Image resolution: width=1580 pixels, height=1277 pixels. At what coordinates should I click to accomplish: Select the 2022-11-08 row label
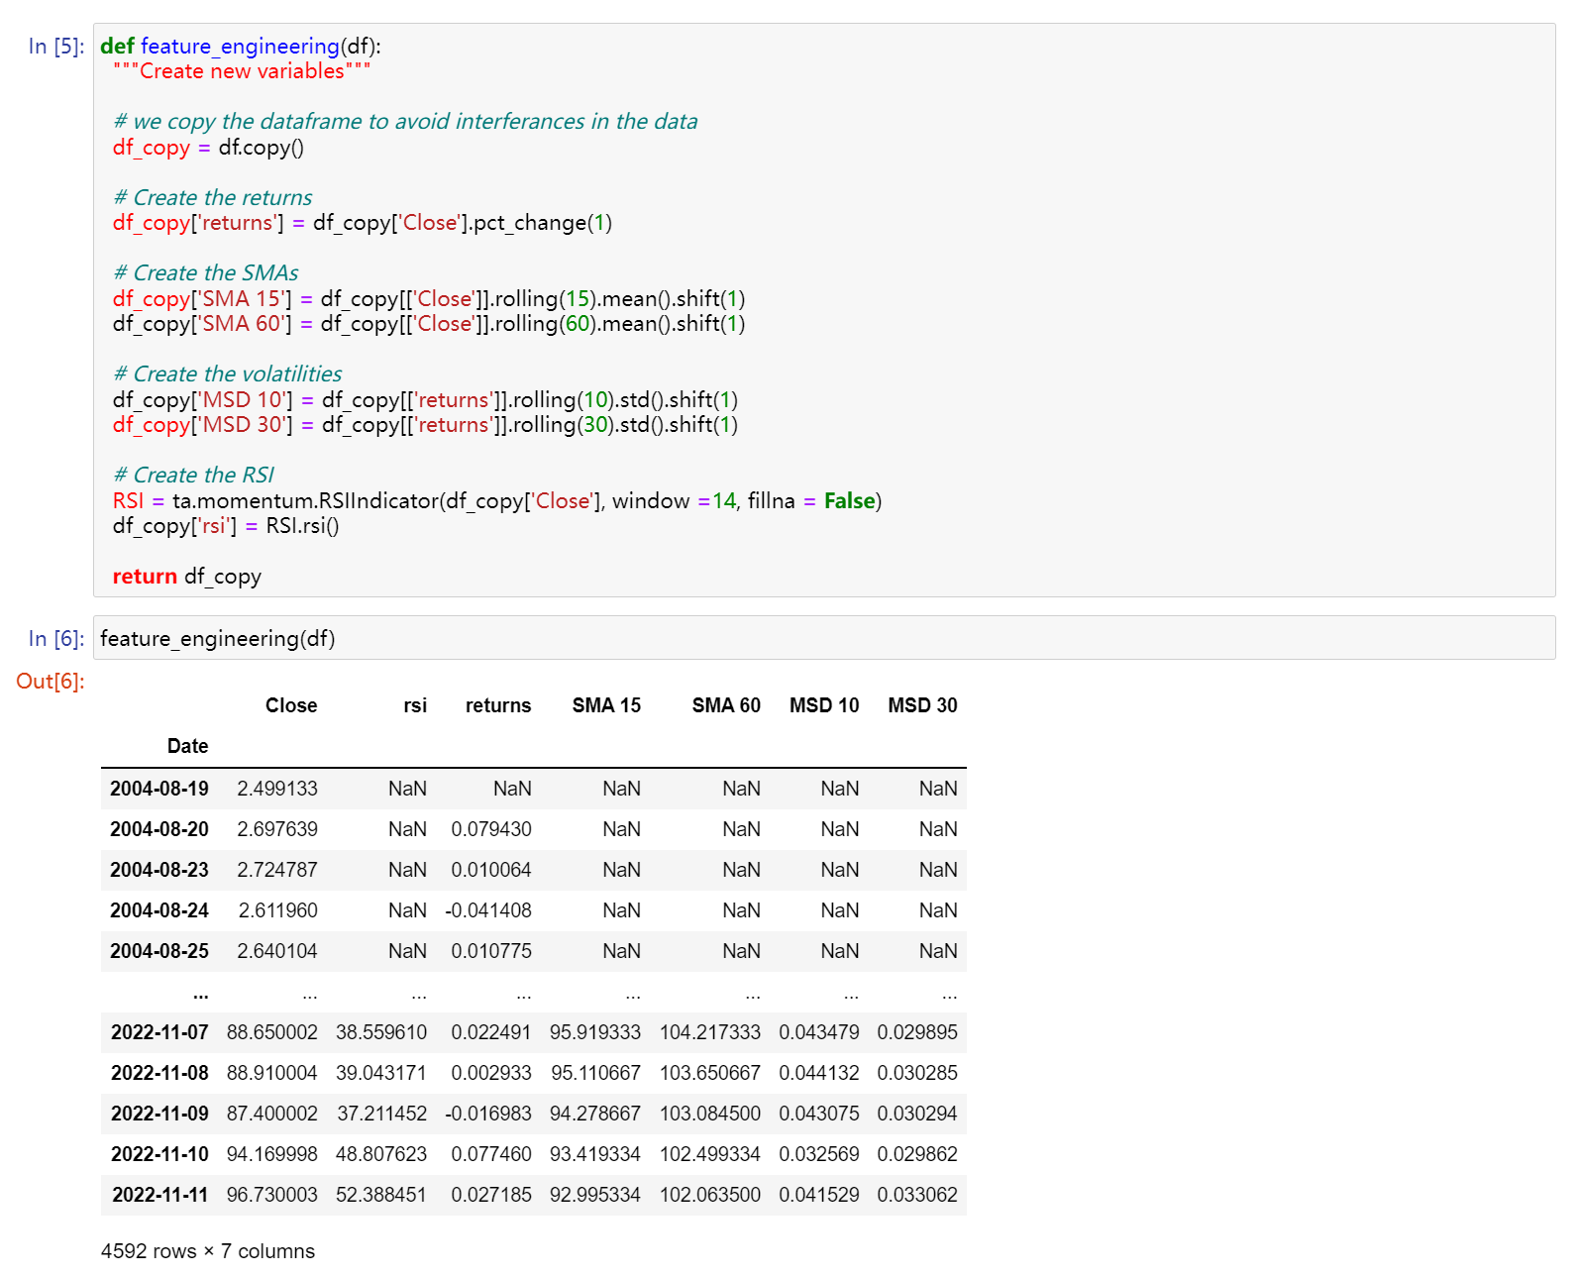[x=159, y=1073]
